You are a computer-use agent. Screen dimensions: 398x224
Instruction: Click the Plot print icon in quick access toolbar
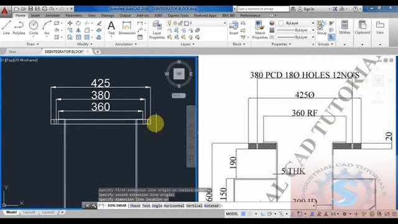tap(44, 9)
